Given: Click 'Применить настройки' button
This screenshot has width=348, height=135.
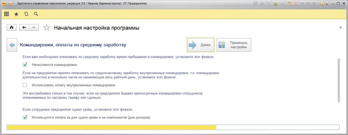Looking at the screenshot, I should 234,45.
